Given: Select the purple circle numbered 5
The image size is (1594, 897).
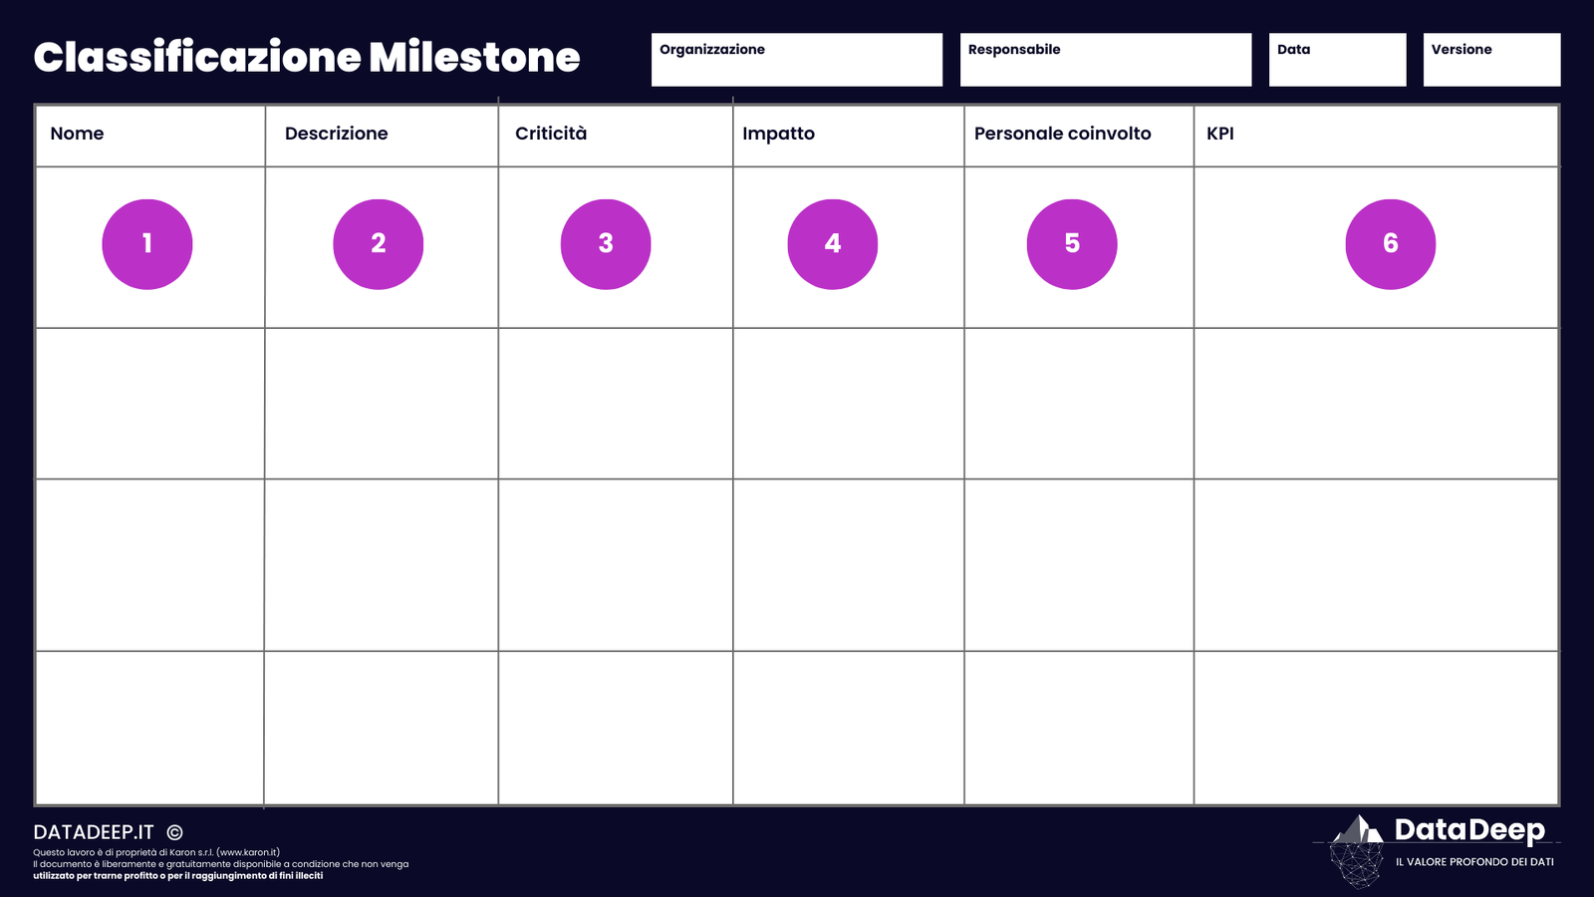Looking at the screenshot, I should (x=1072, y=244).
